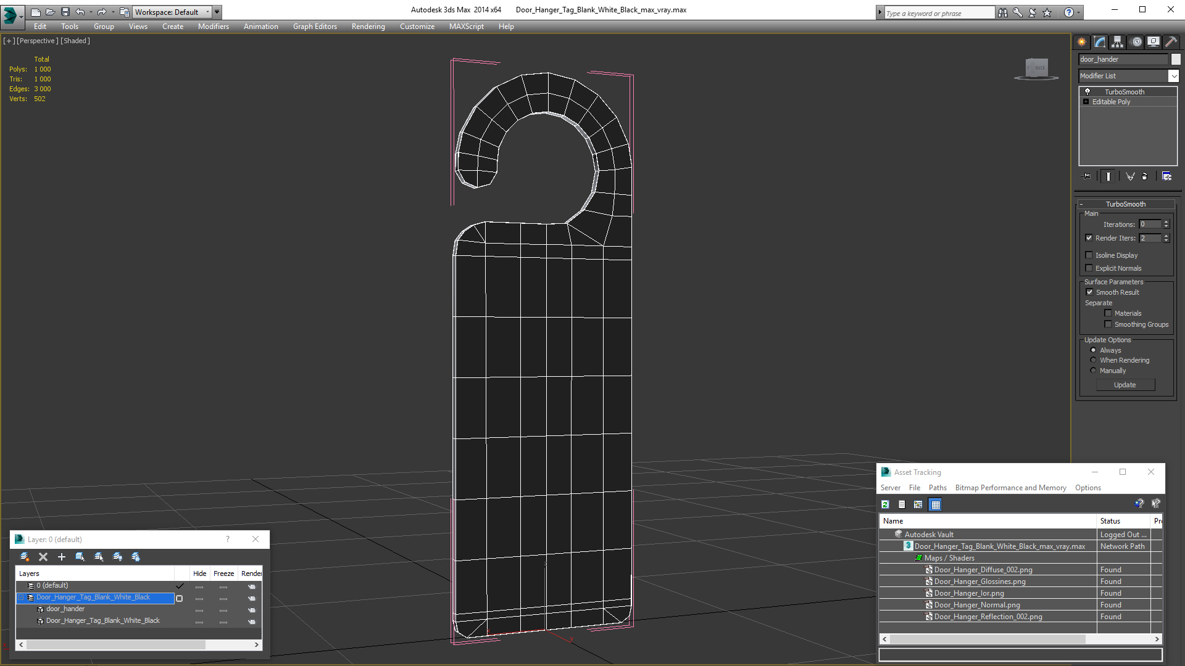Open Bitmap Performance and Memory menu
Viewport: 1185px width, 666px height.
click(x=1010, y=488)
